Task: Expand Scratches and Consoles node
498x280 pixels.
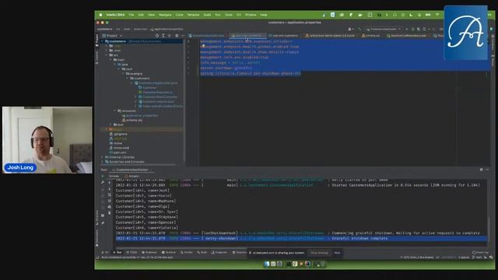Action: pyautogui.click(x=102, y=162)
